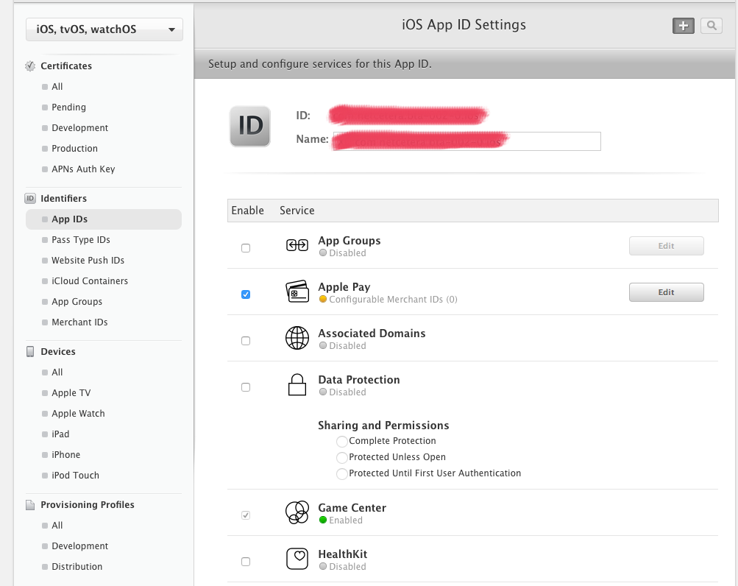
Task: Open the iOS, tvOS, watchOS platform dropdown
Action: click(104, 29)
